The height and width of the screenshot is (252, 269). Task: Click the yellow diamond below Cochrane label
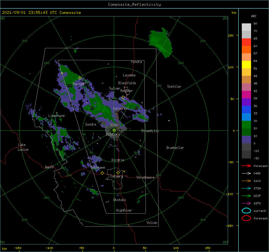click(102, 173)
